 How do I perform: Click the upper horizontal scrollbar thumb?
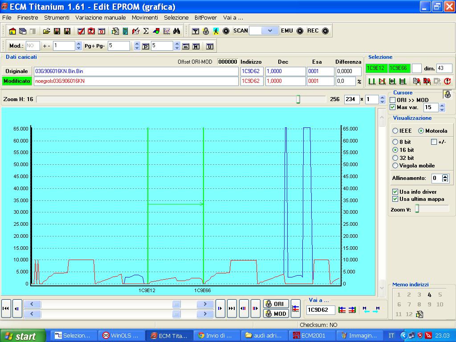tap(176, 304)
